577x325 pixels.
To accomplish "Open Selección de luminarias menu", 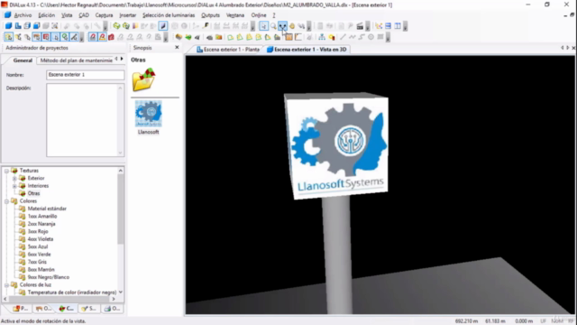I will pyautogui.click(x=169, y=15).
